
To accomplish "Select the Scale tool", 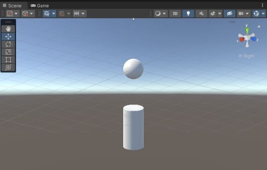I will click(8, 52).
